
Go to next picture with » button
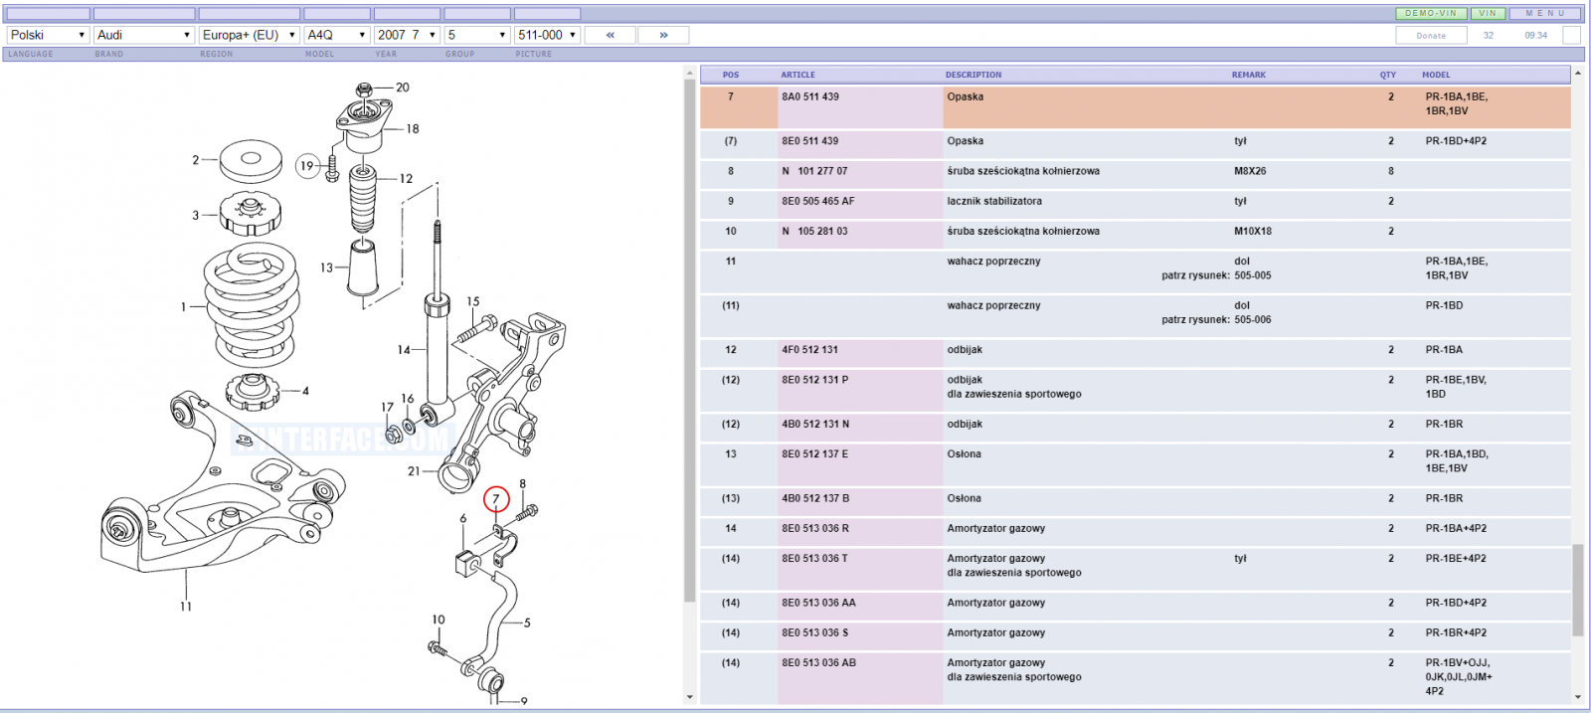click(663, 35)
